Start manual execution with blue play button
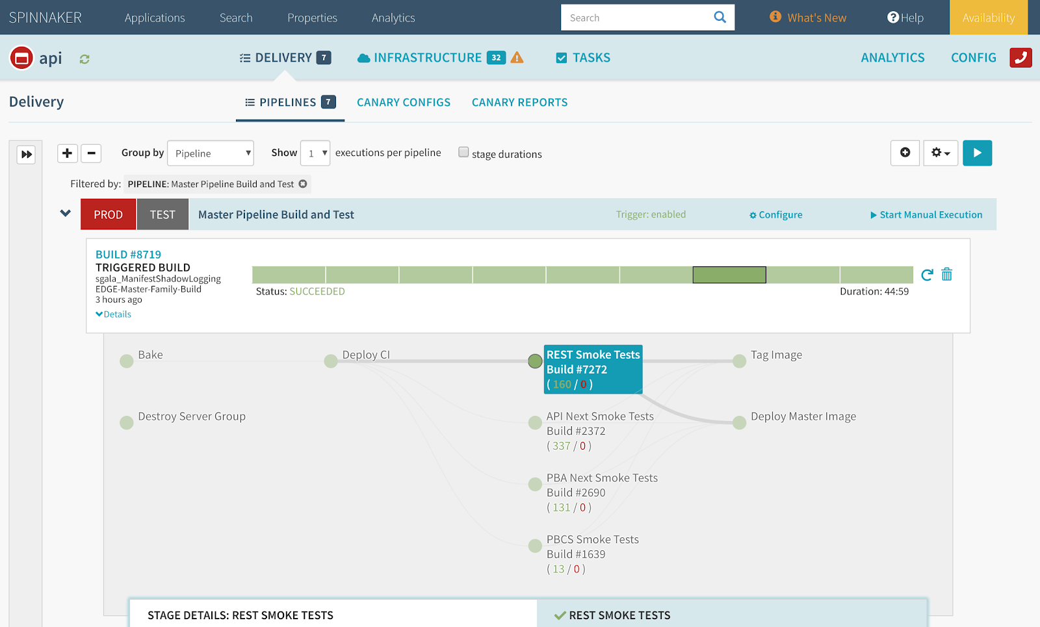 (x=977, y=153)
